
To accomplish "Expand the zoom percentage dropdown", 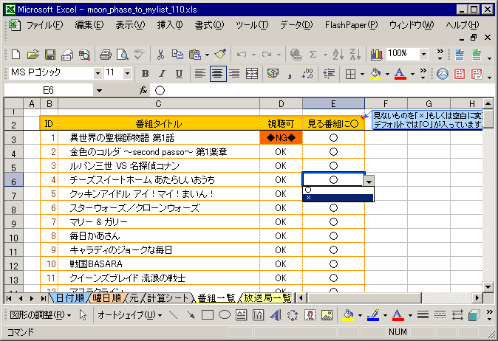I will click(426, 54).
